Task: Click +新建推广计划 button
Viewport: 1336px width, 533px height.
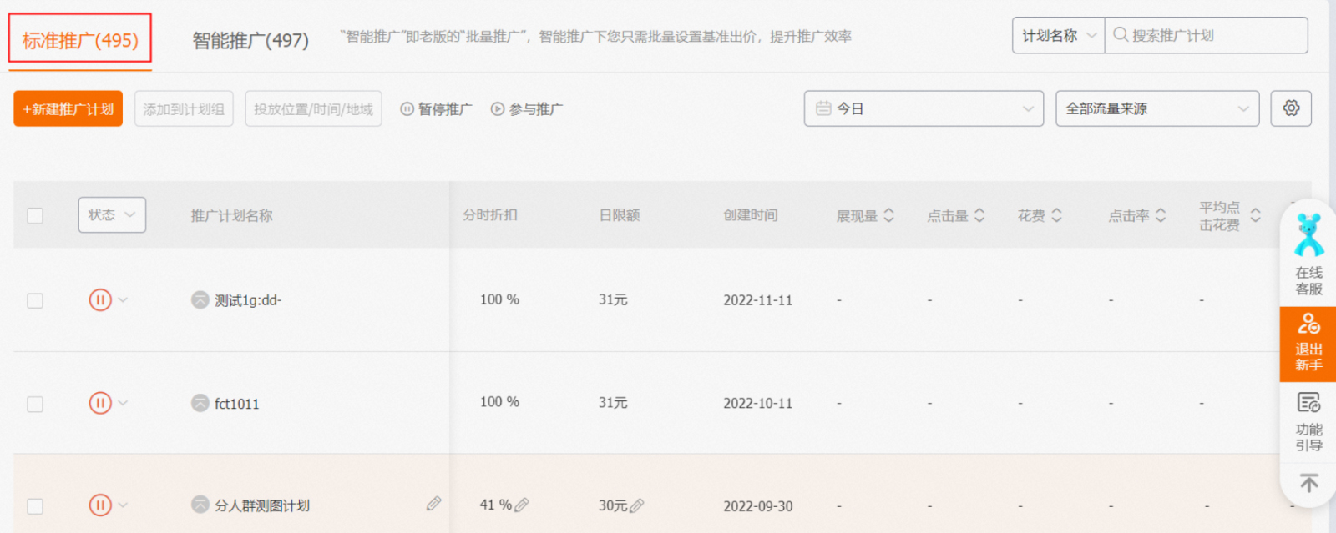Action: click(68, 108)
